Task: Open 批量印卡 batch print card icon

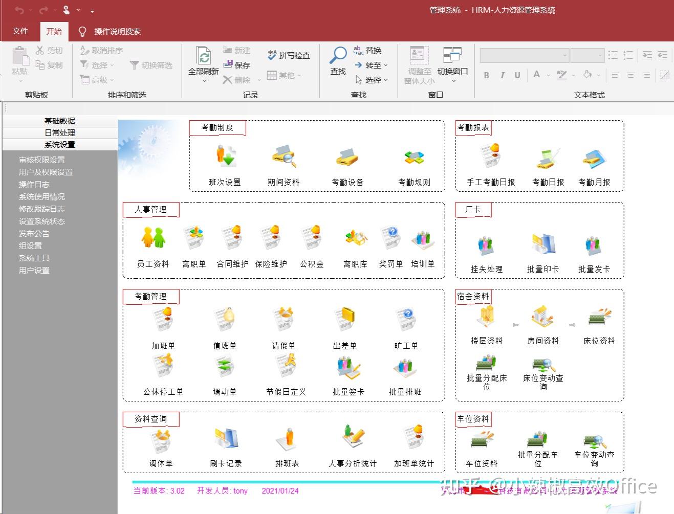Action: (x=543, y=244)
